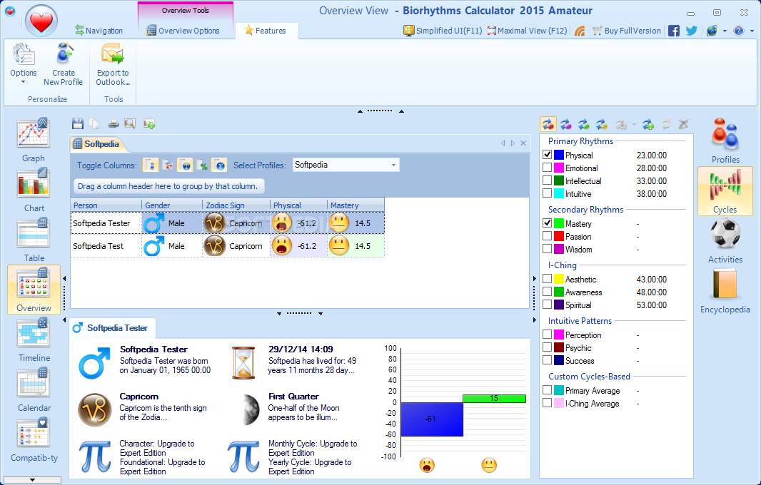Sort by the Zodiac Sign column header
761x485 pixels.
(236, 205)
